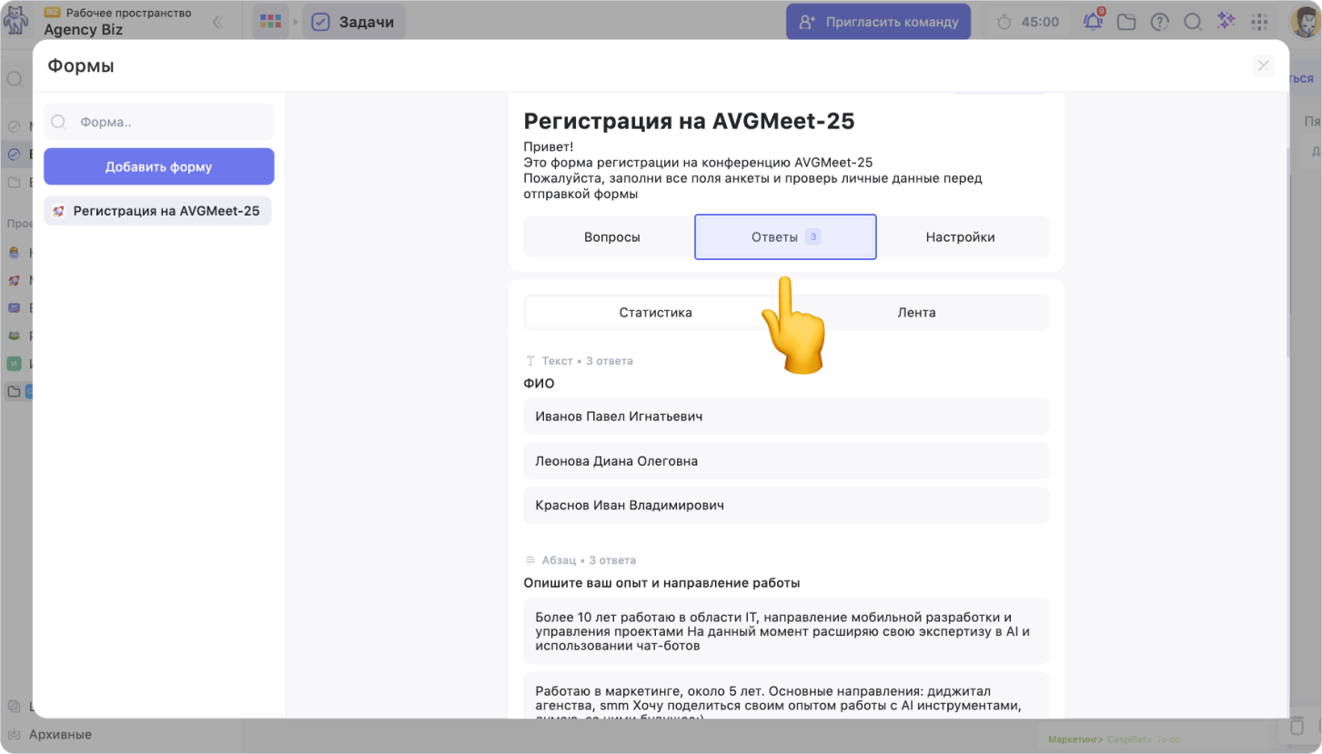This screenshot has width=1322, height=754.
Task: Switch to Статистика view
Action: pyautogui.click(x=655, y=313)
